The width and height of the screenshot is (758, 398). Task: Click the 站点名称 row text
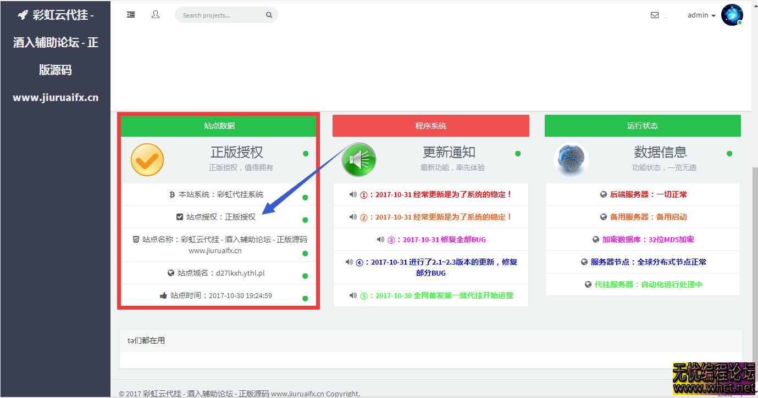pos(224,245)
